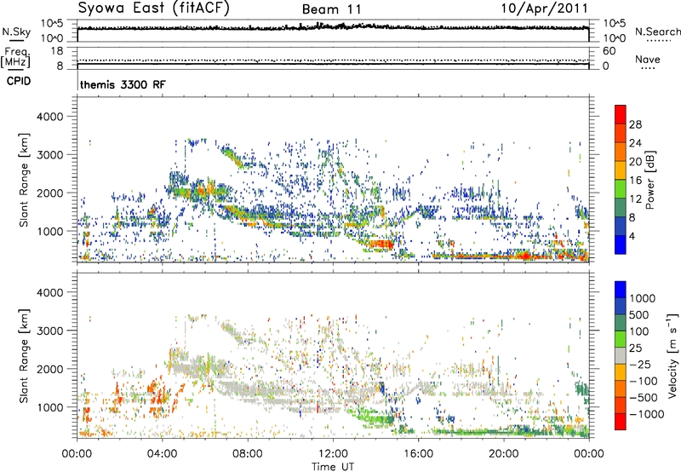Pick the grey ±25 segment of Velocity colorbar
The width and height of the screenshot is (681, 472).
pyautogui.click(x=621, y=355)
